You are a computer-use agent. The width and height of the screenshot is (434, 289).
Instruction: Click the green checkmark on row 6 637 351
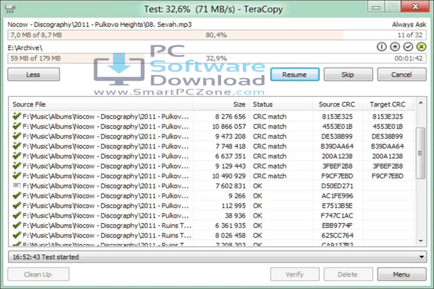pyautogui.click(x=17, y=156)
